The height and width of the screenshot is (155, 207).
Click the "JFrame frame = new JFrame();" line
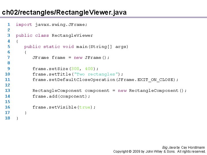[x=71, y=58]
